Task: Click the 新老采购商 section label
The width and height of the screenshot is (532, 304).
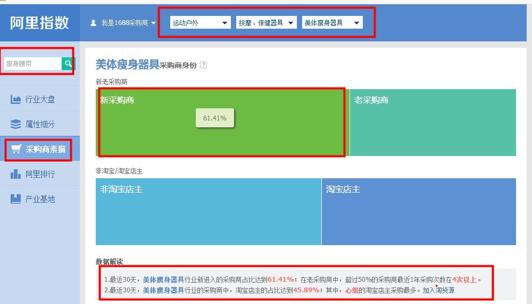Action: pos(112,82)
